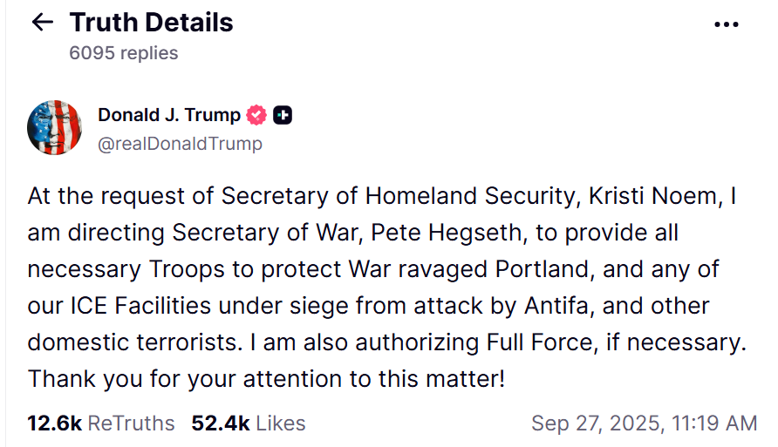Click the Donald J. Trump display name
Viewport: 778px width, 447px height.
(169, 115)
